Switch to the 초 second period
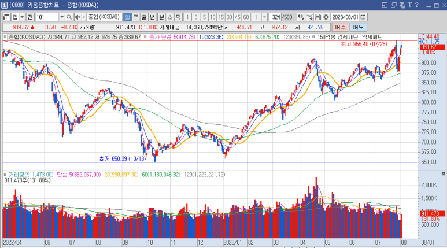 pos(170,17)
